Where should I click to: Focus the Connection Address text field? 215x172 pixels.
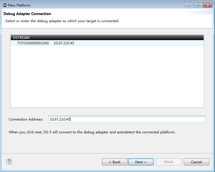tap(127, 119)
